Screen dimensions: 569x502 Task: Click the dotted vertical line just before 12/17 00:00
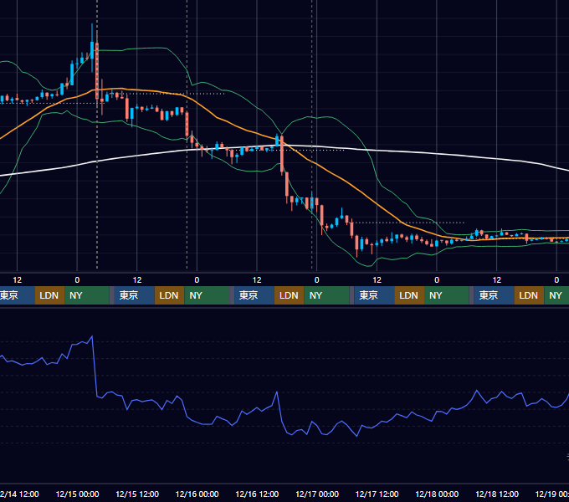312,134
